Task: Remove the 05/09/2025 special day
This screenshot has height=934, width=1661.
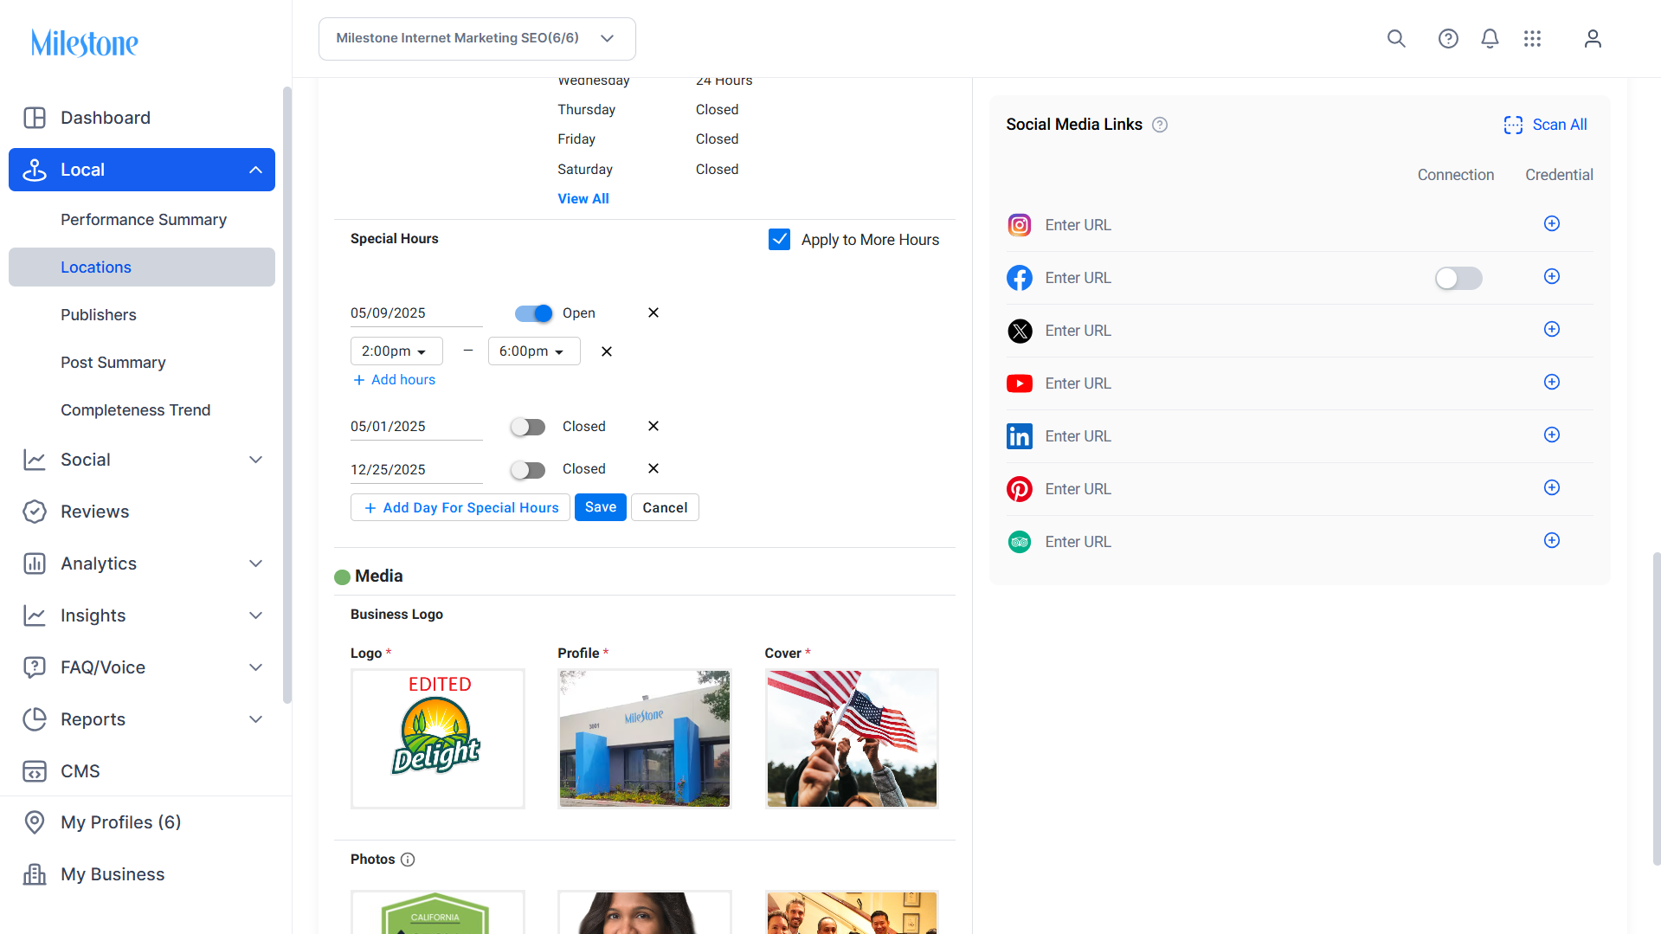Action: [x=653, y=312]
